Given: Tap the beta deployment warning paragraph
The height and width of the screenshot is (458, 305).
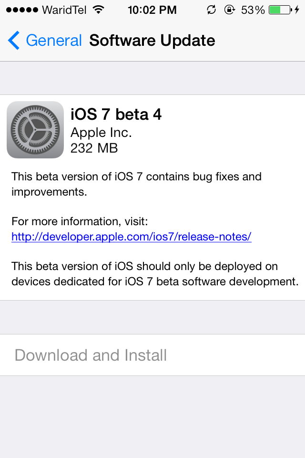Looking at the screenshot, I should click(155, 274).
